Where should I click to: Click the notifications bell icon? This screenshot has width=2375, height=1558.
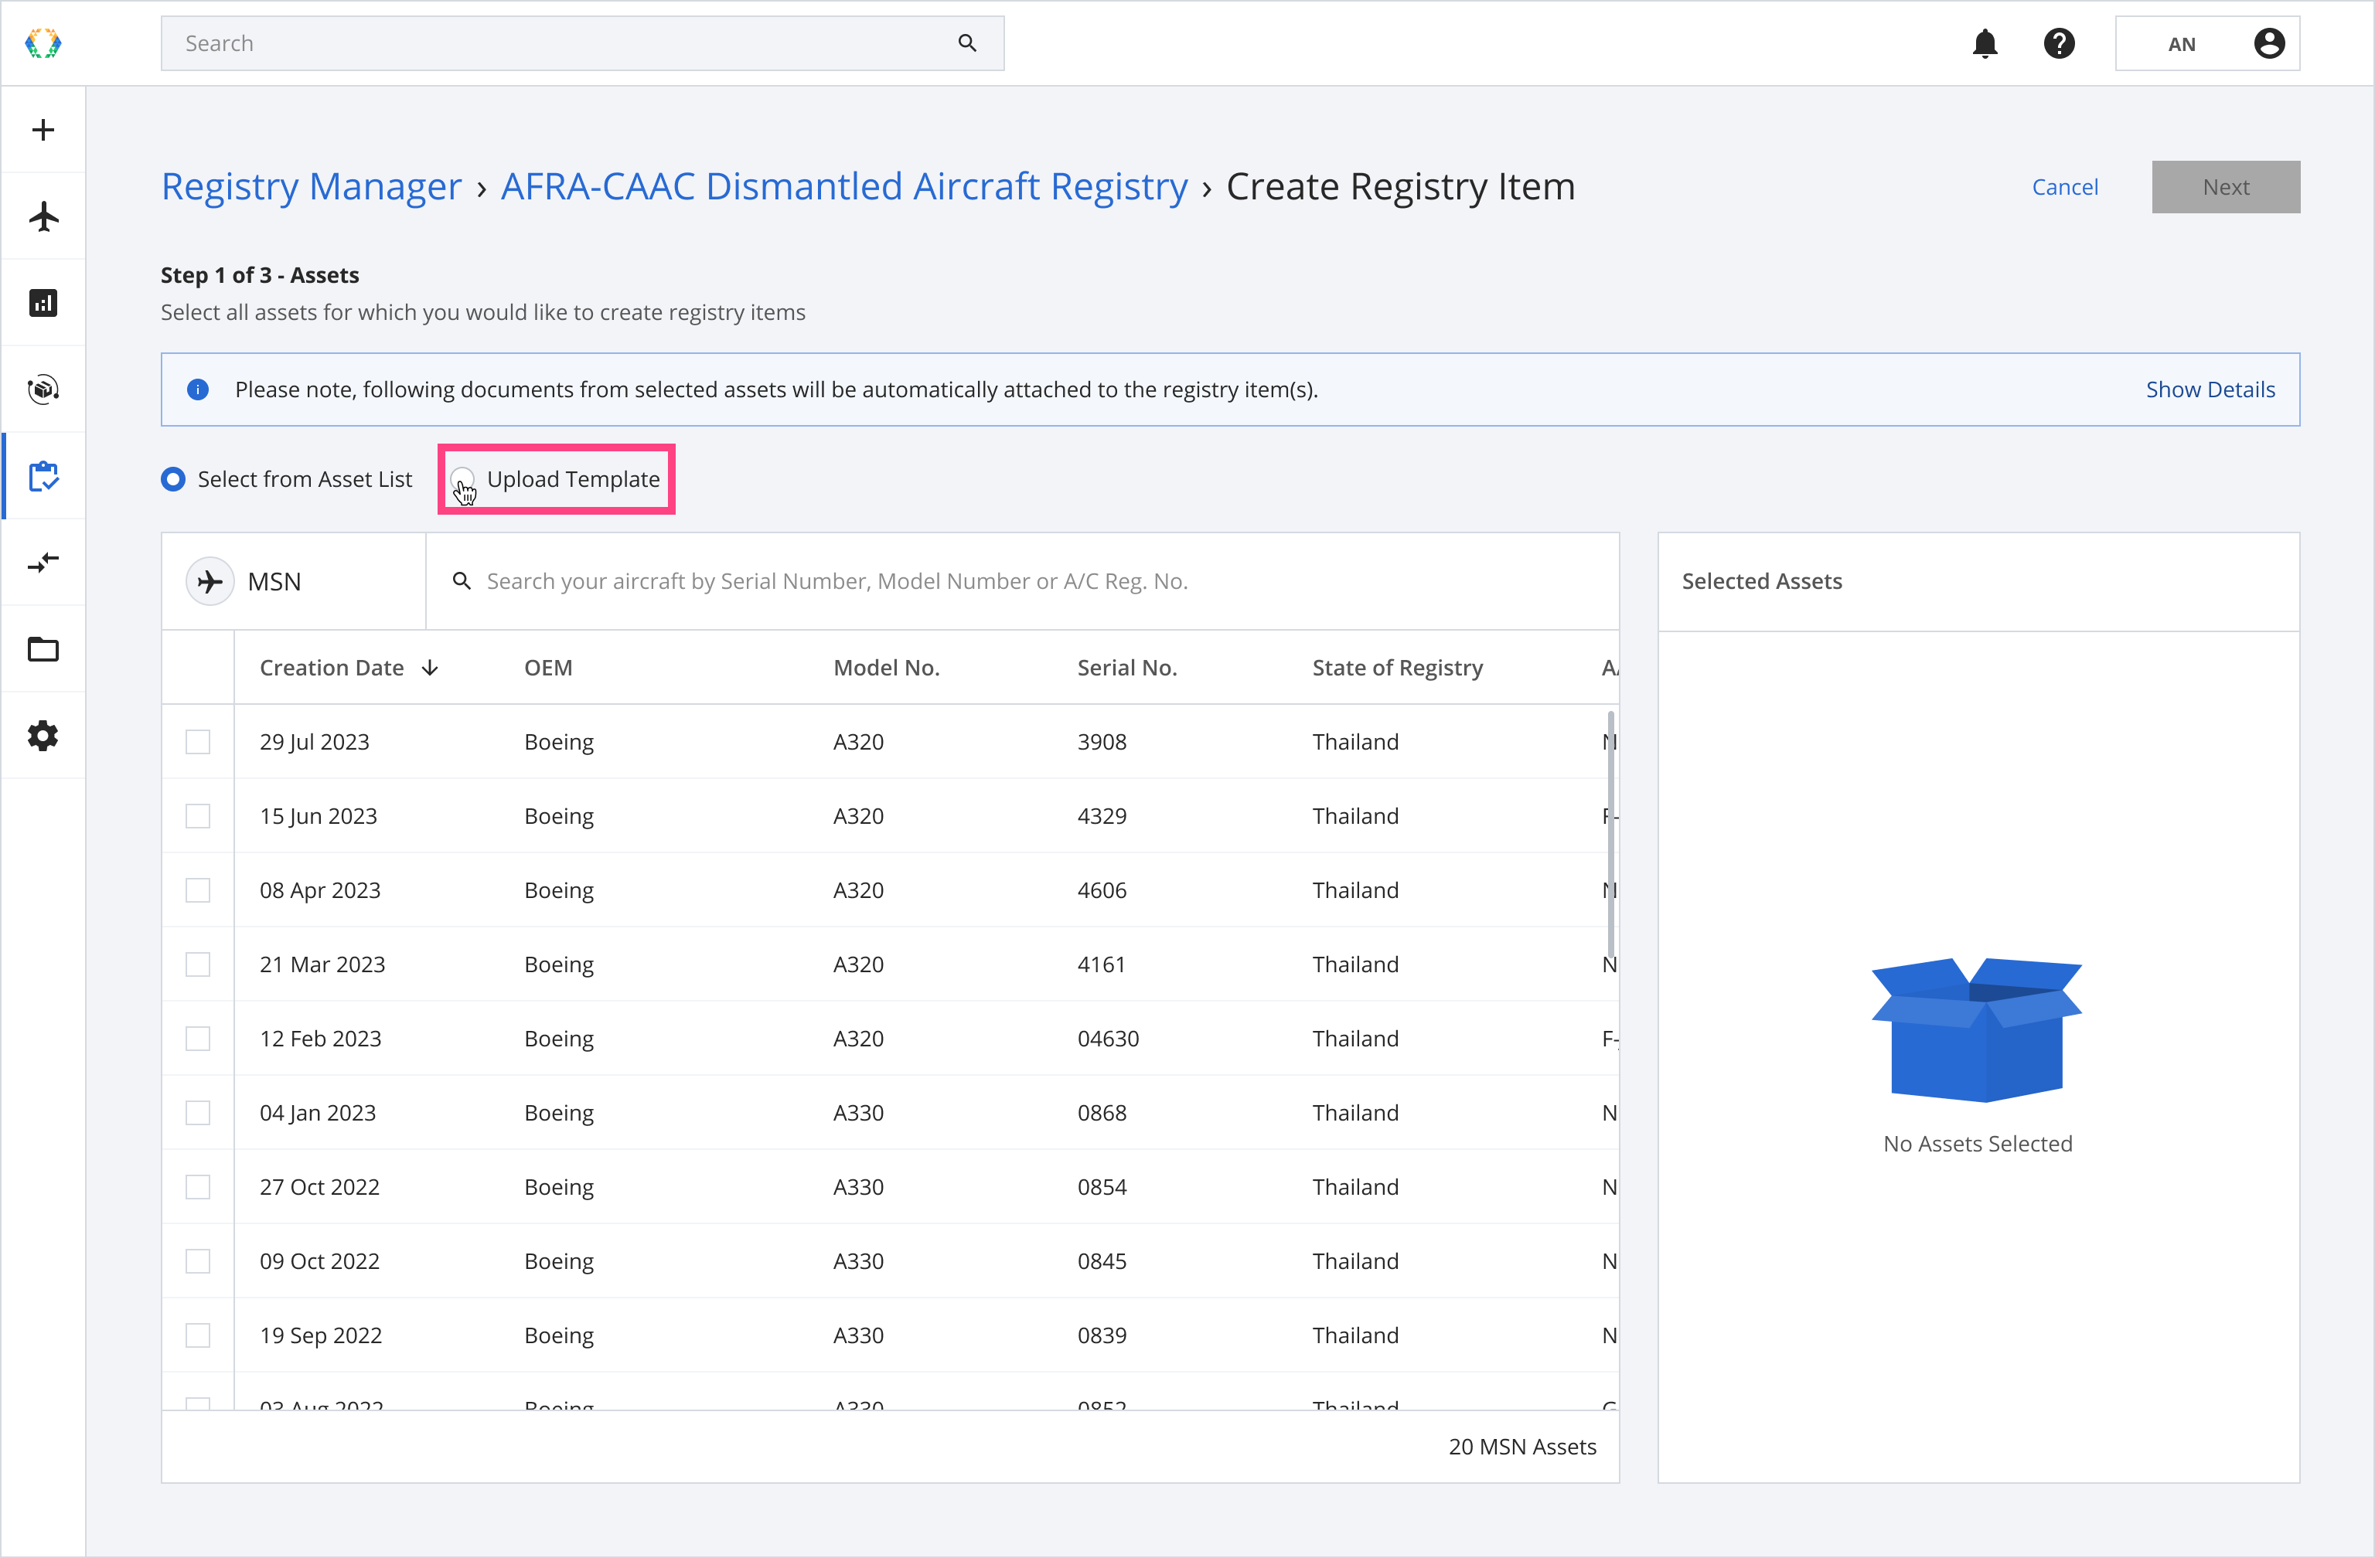click(x=1985, y=44)
